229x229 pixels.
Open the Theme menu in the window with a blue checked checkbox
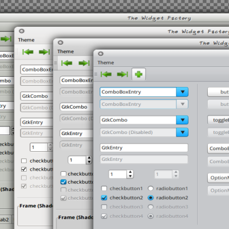65,52
